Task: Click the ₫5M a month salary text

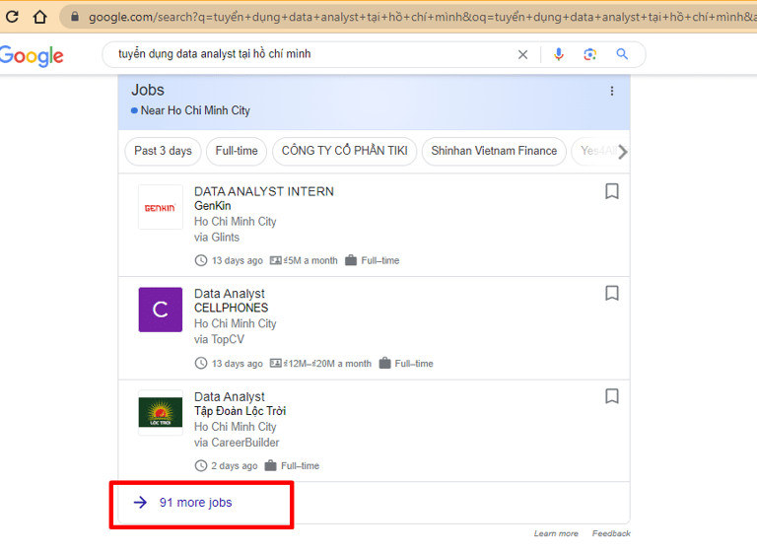Action: [310, 261]
